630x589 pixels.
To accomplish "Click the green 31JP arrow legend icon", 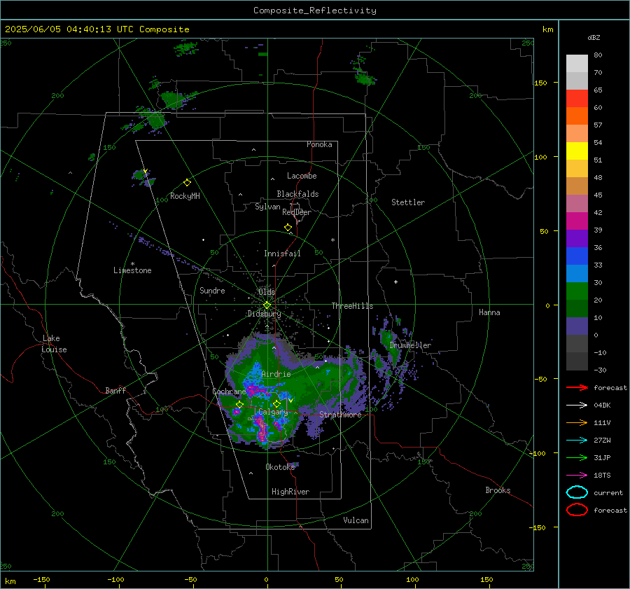I will tap(577, 457).
